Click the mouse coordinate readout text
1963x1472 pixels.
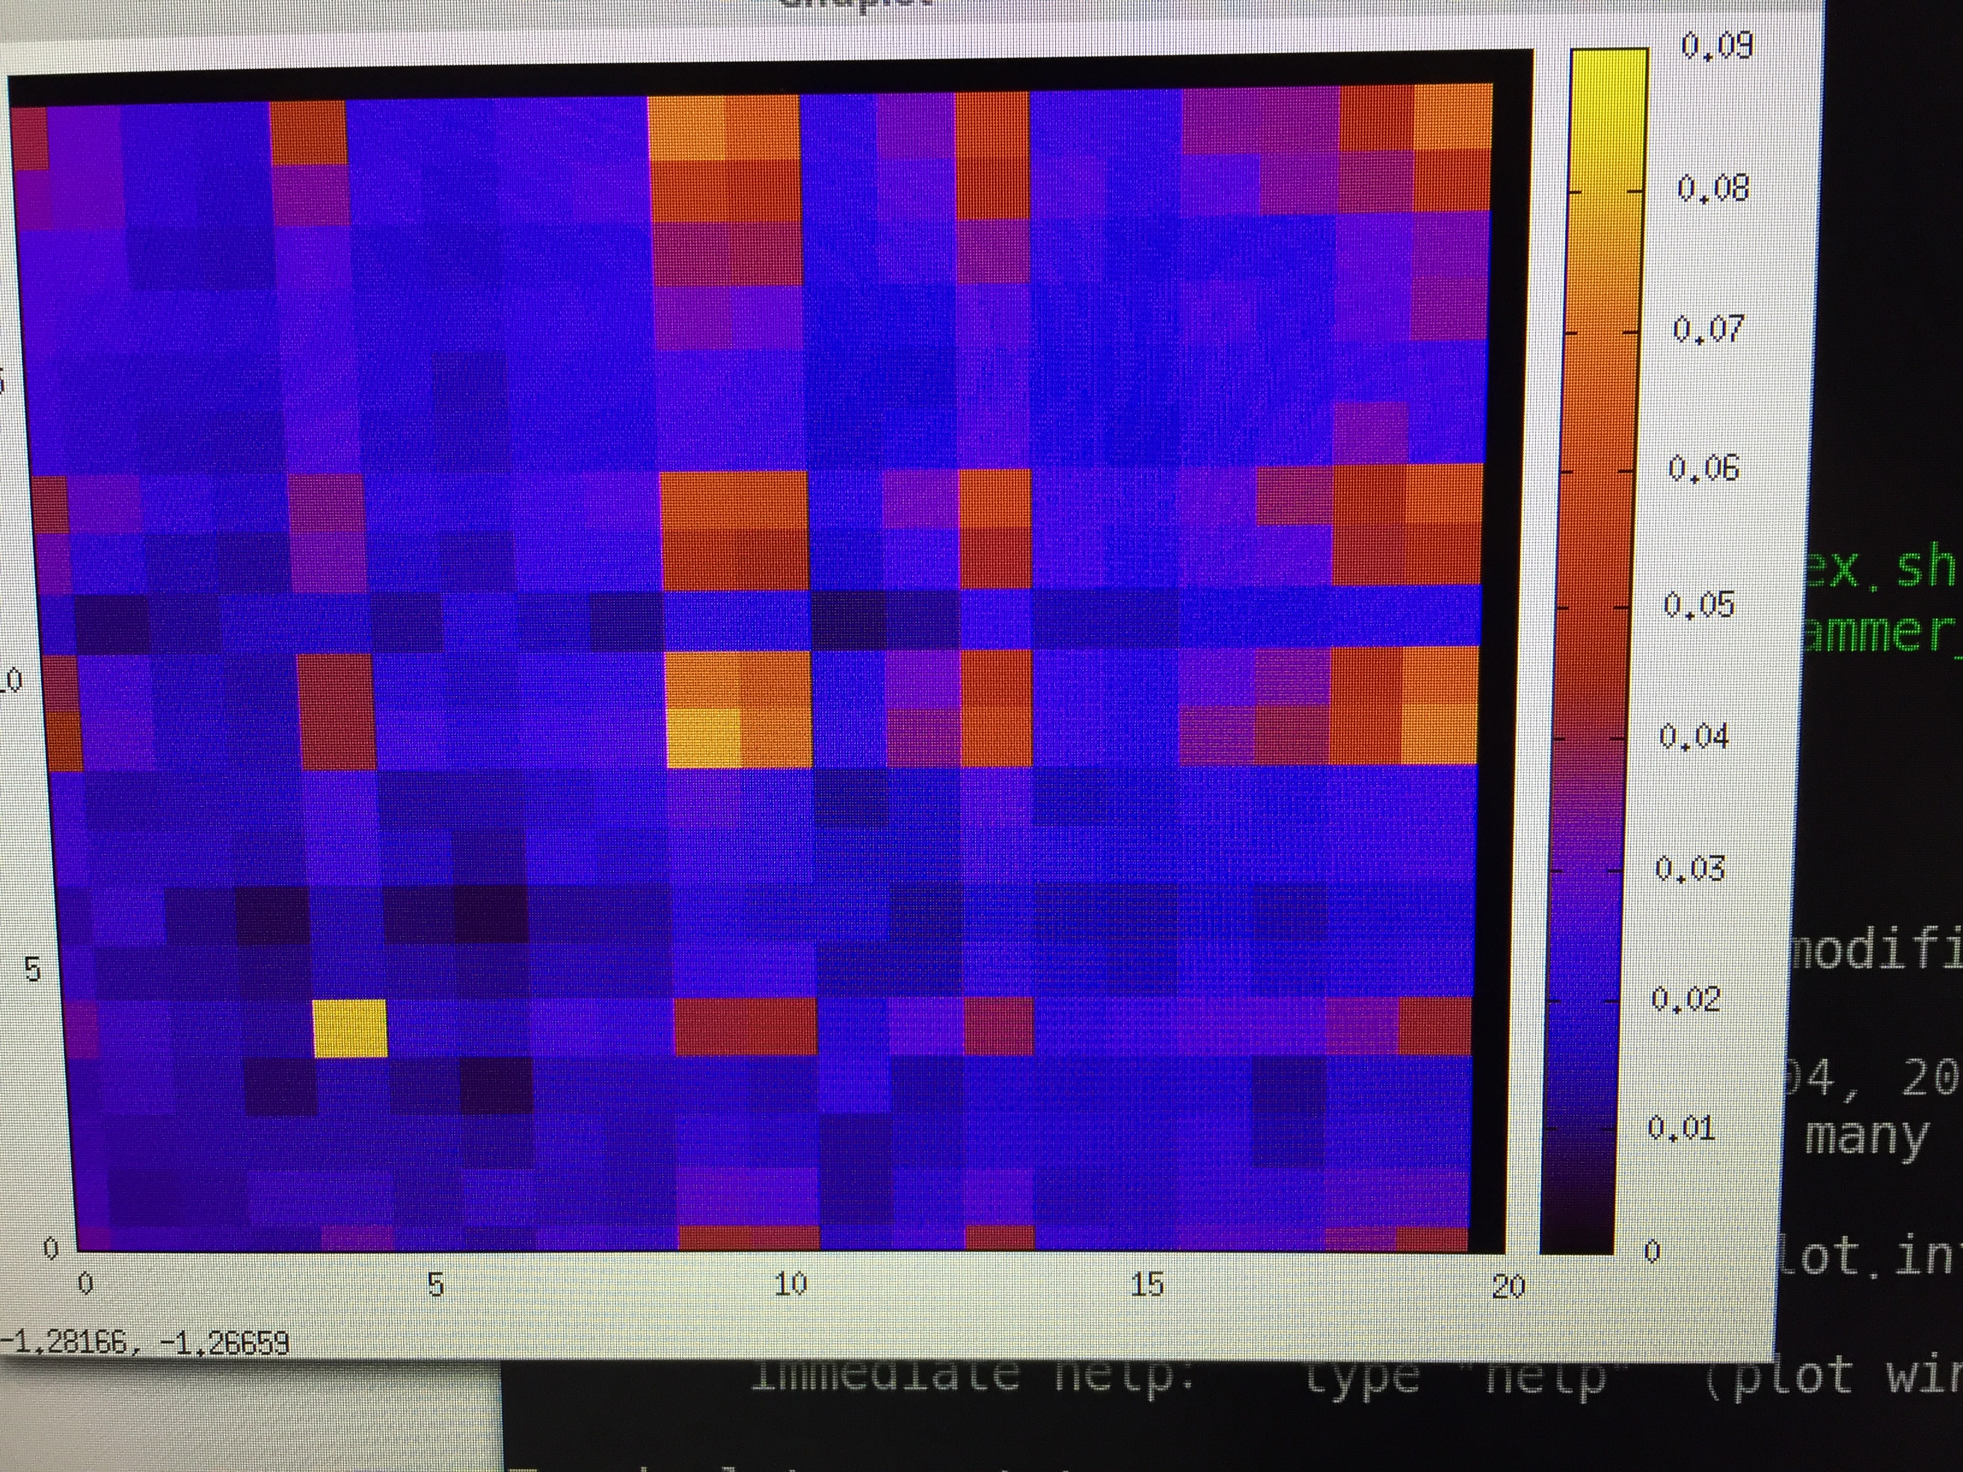[145, 1343]
